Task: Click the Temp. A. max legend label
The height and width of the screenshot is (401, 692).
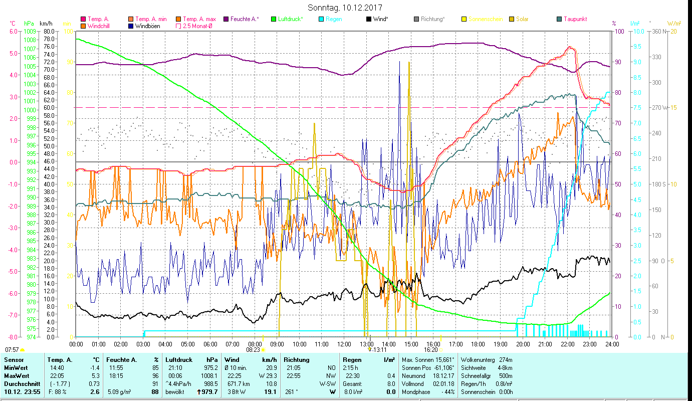Action: 199,19
